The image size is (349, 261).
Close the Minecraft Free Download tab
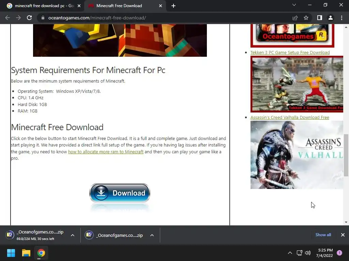[x=161, y=6]
